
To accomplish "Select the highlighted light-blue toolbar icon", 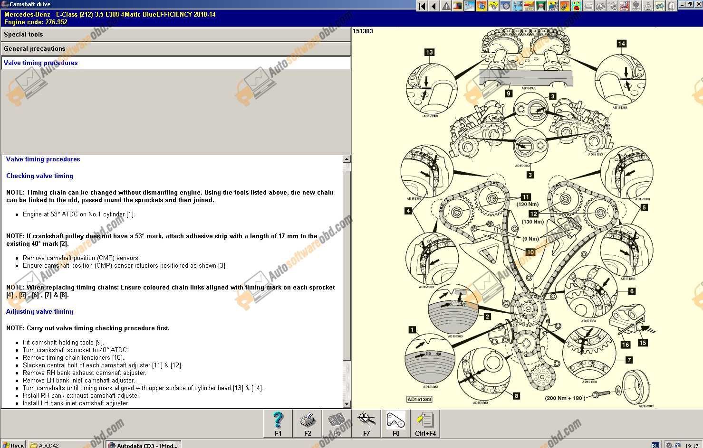I will [x=470, y=6].
